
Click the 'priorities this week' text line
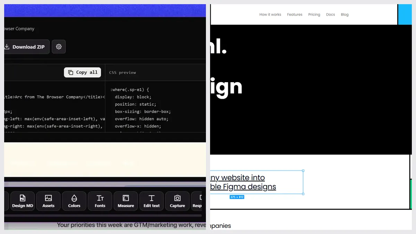tap(131, 225)
